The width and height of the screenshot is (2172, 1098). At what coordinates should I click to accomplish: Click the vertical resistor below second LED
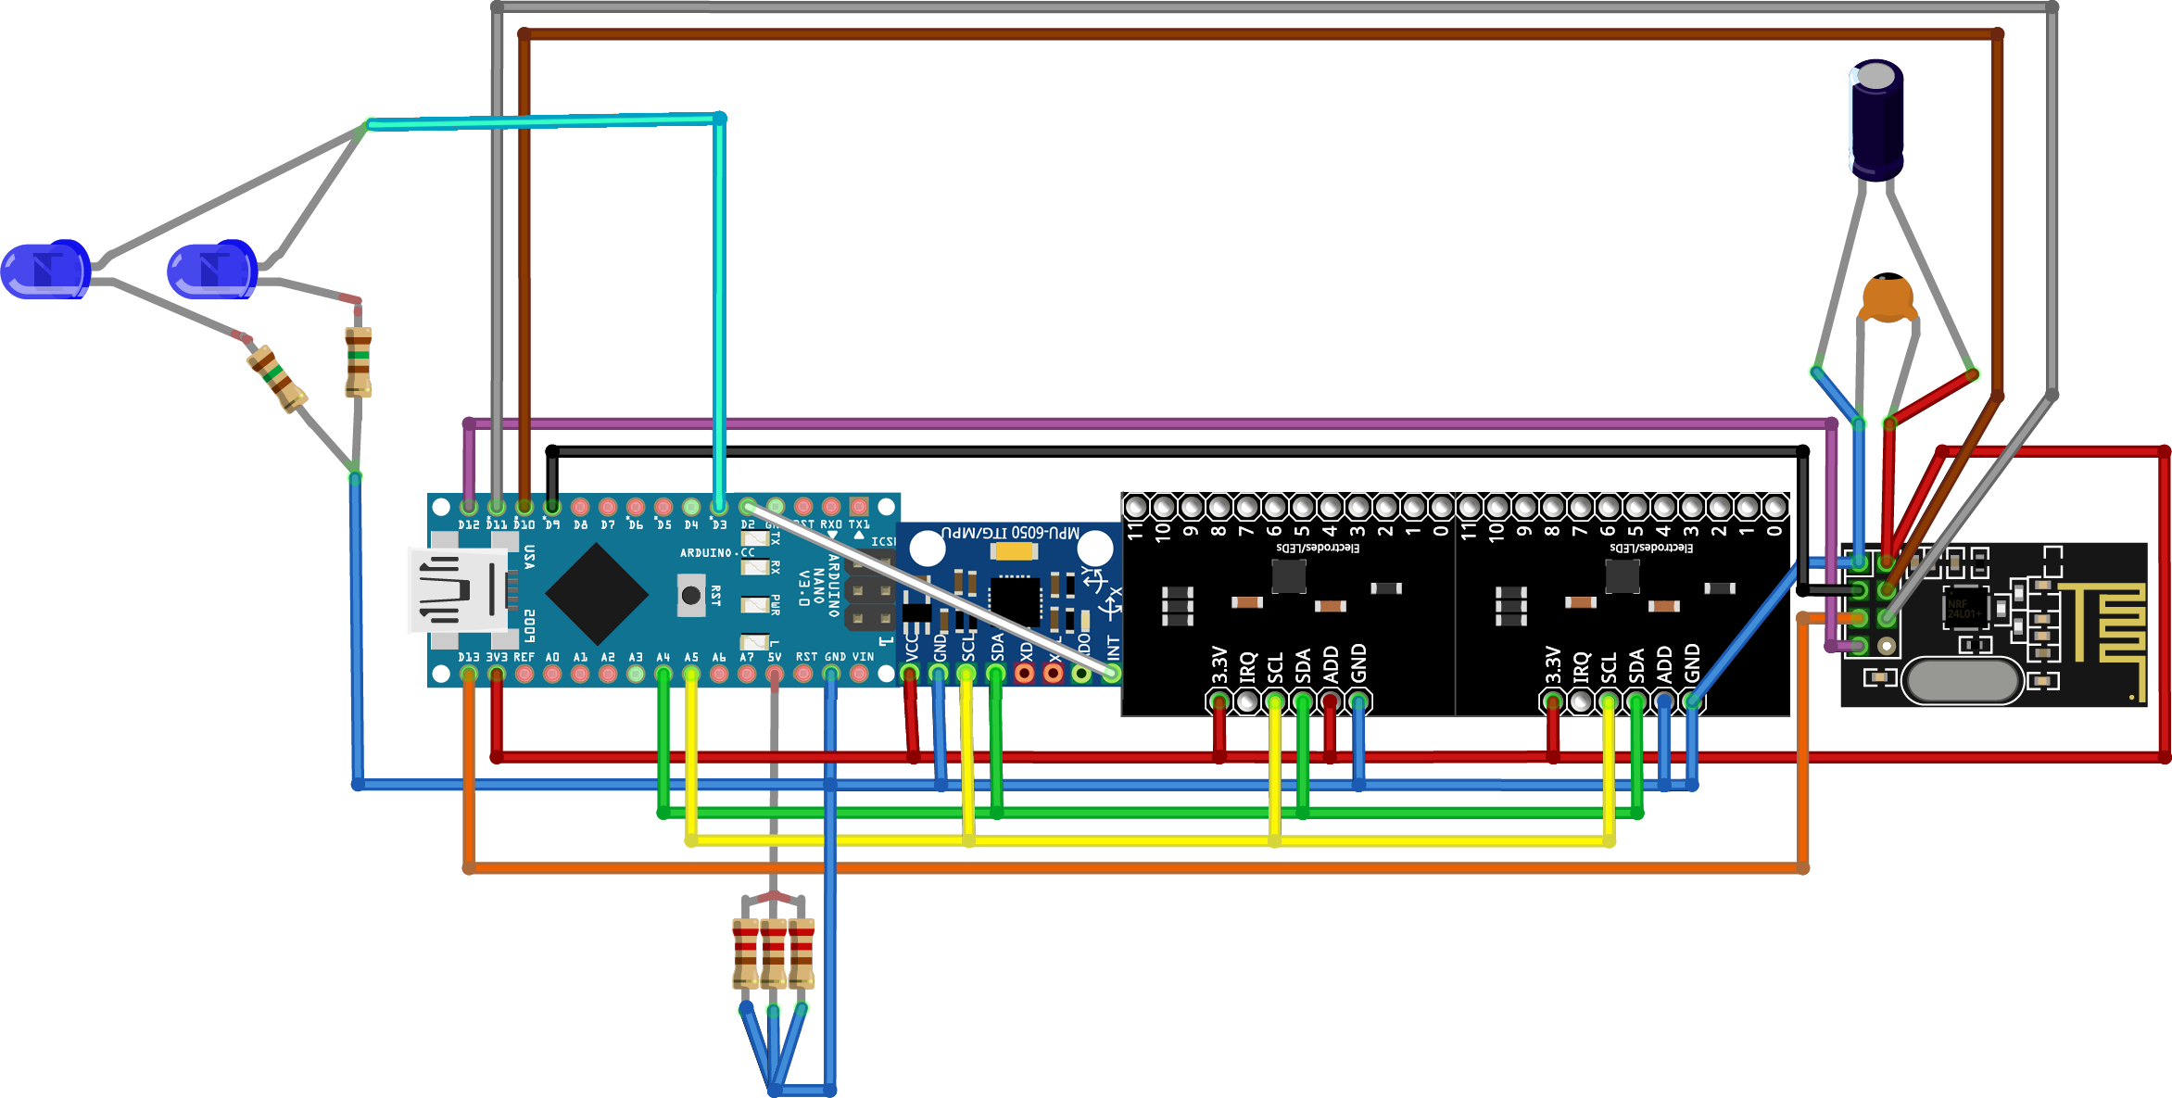coord(359,361)
